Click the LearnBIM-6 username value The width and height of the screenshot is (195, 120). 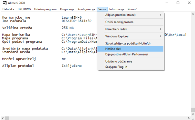tap(72, 17)
